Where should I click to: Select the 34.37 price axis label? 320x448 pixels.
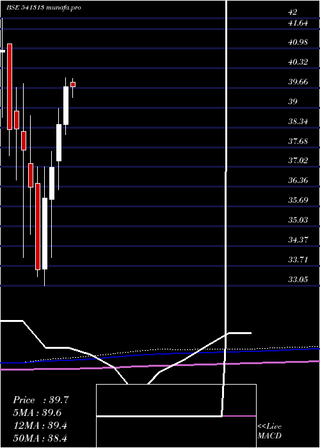[298, 240]
